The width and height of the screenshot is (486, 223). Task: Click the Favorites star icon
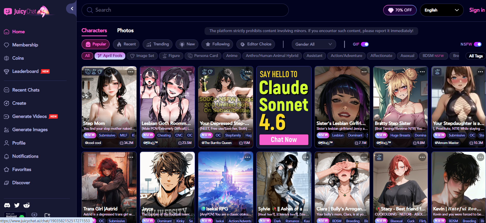[6, 170]
